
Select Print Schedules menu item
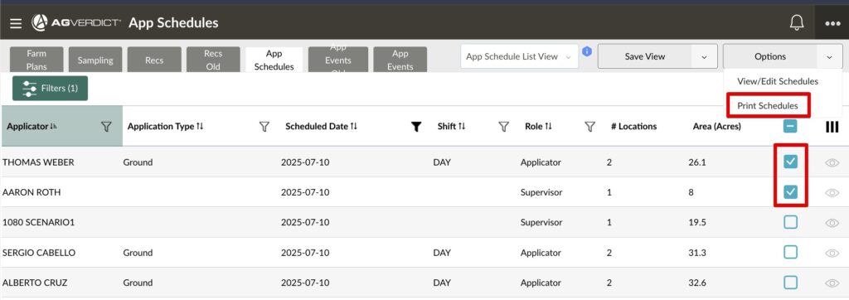click(767, 105)
